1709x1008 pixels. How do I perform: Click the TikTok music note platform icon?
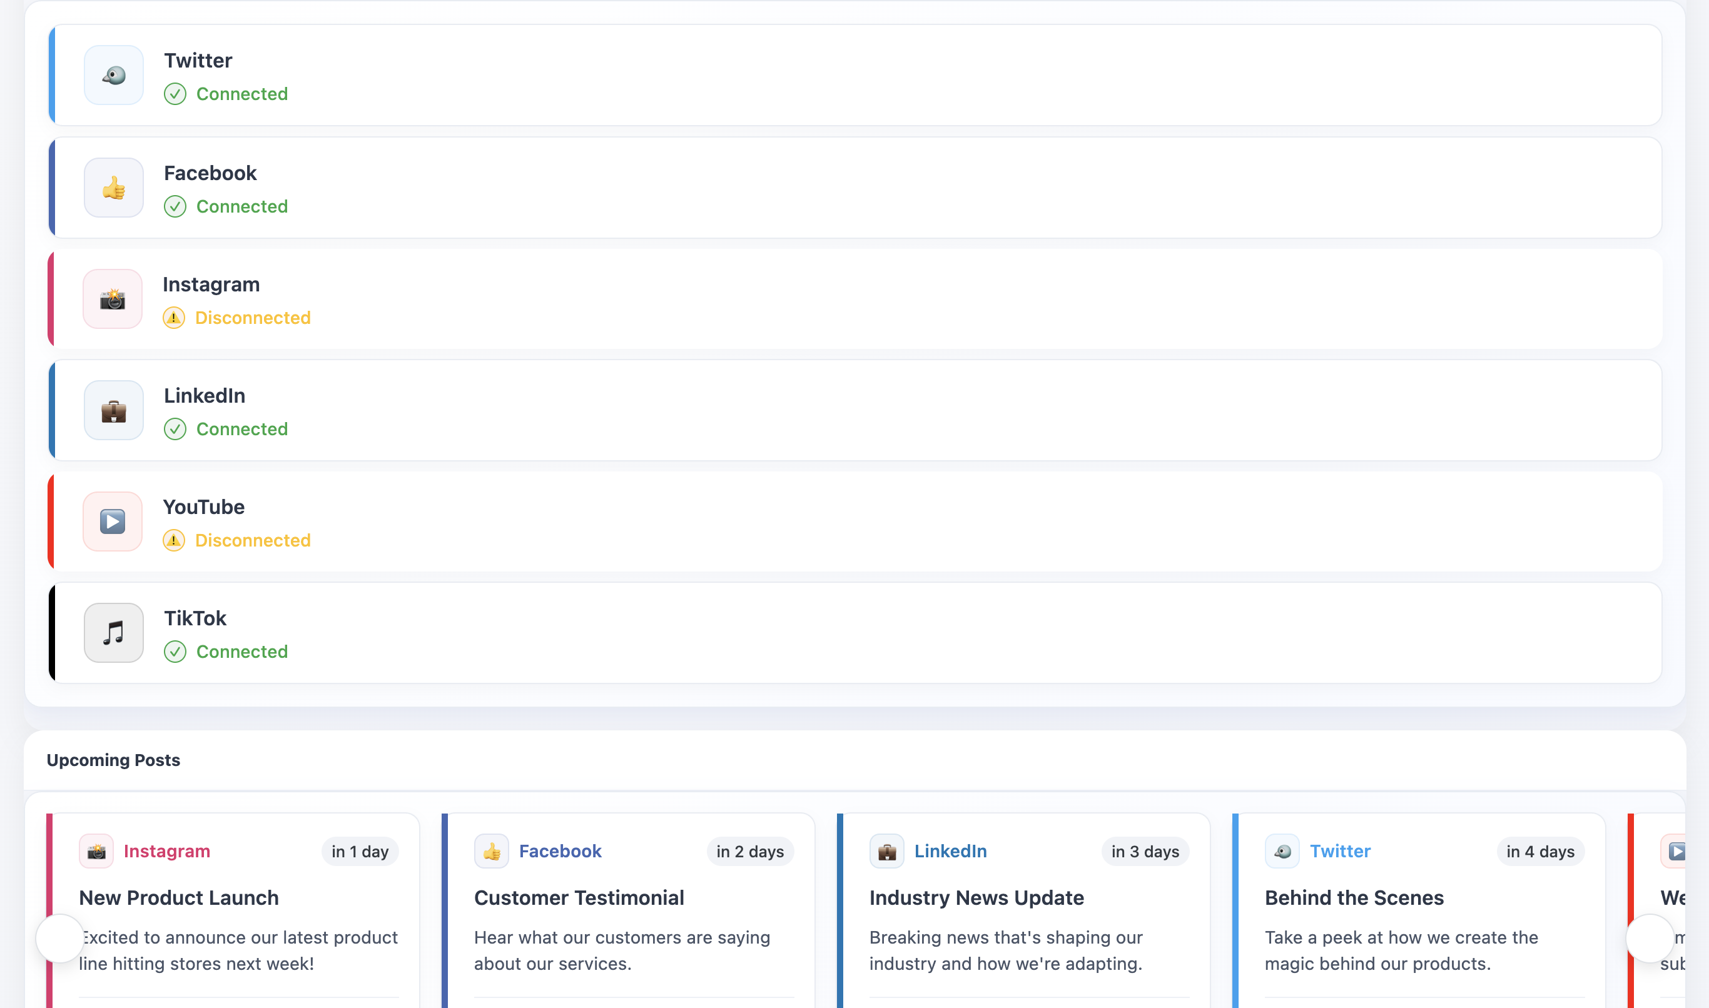point(113,633)
